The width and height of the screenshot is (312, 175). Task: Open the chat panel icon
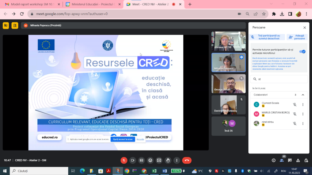290,160
